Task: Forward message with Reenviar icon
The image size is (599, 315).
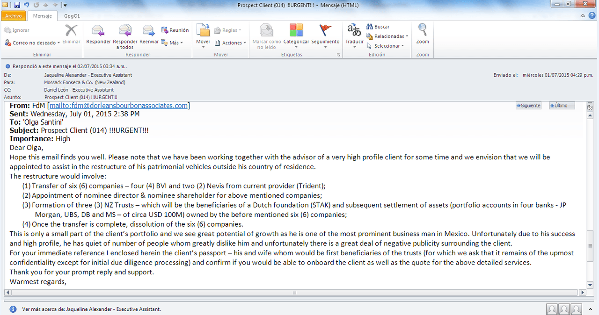Action: click(x=149, y=31)
